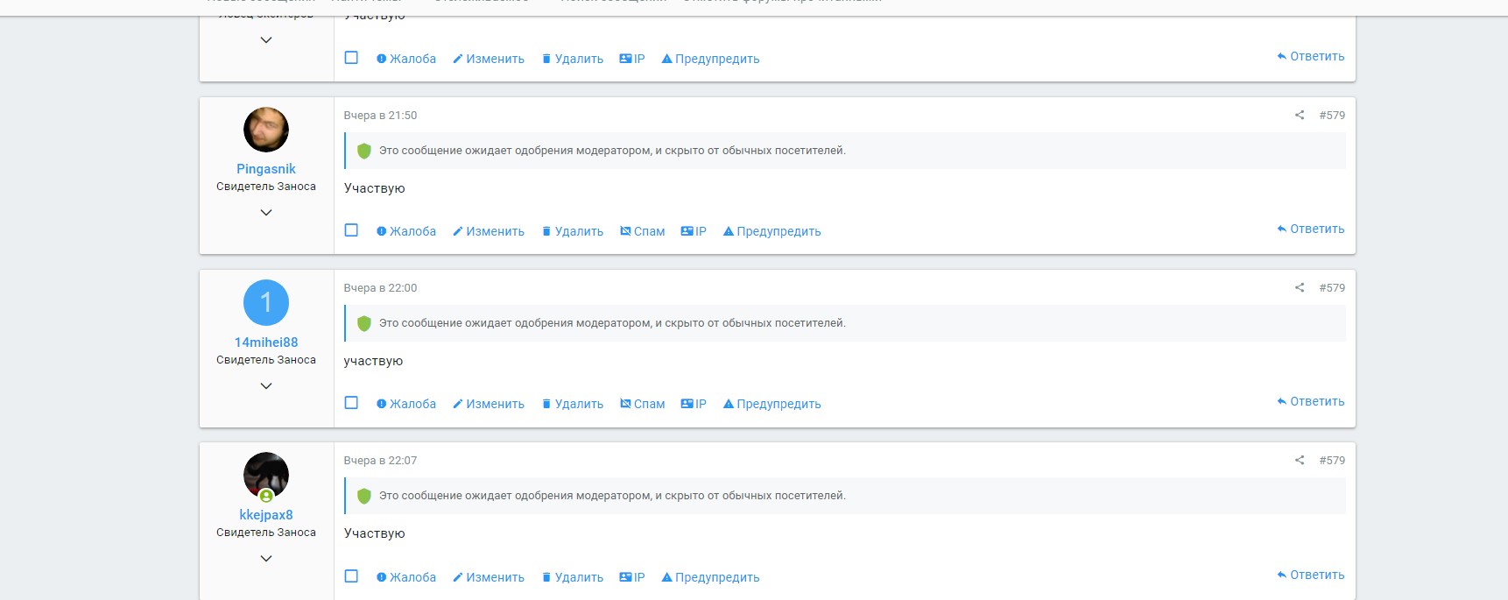The image size is (1508, 600).
Task: Delete the topmost post with Удалить
Action: [573, 59]
